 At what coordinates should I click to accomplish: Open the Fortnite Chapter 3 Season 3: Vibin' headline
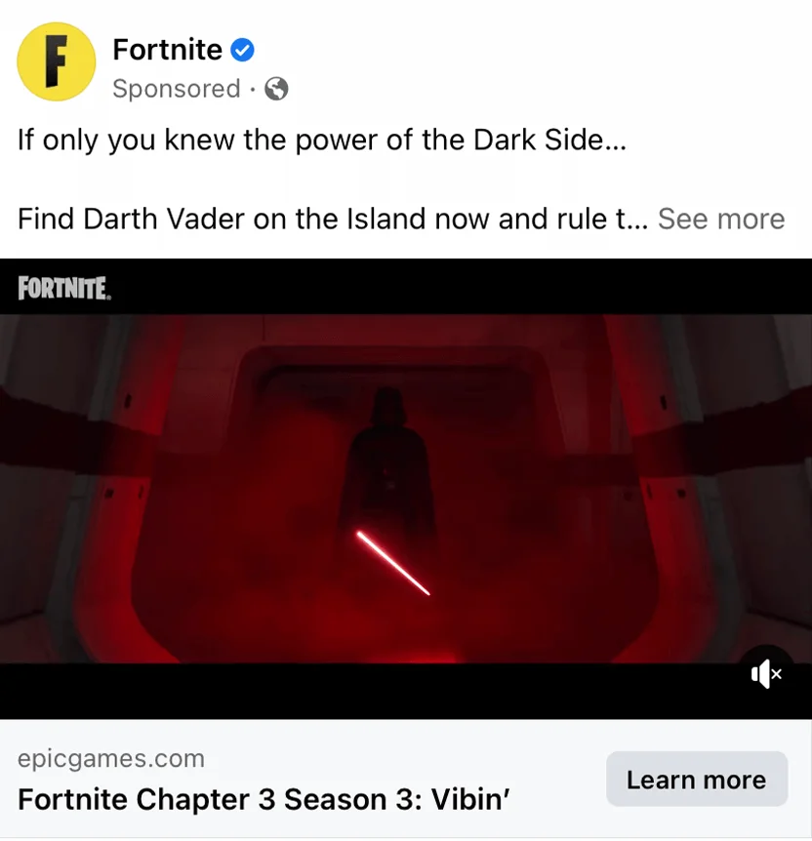tap(263, 800)
